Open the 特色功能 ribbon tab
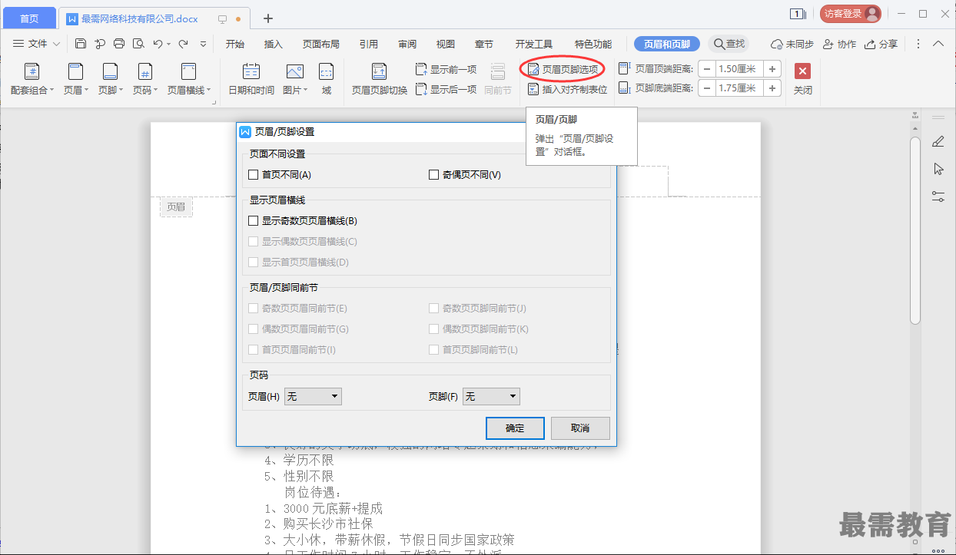Screen dimensions: 956x555 coord(593,44)
